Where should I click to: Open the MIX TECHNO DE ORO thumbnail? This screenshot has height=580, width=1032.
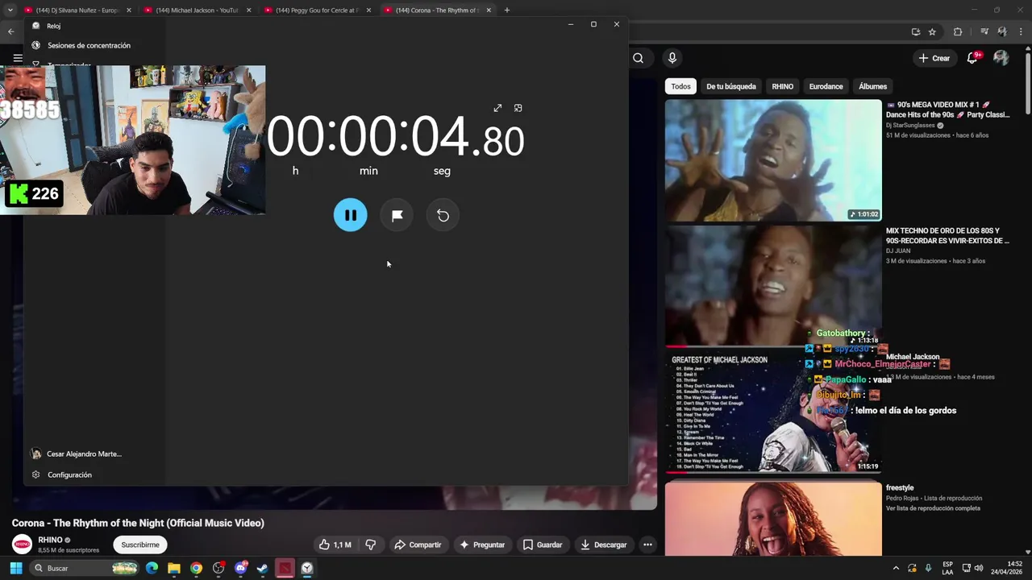click(773, 286)
